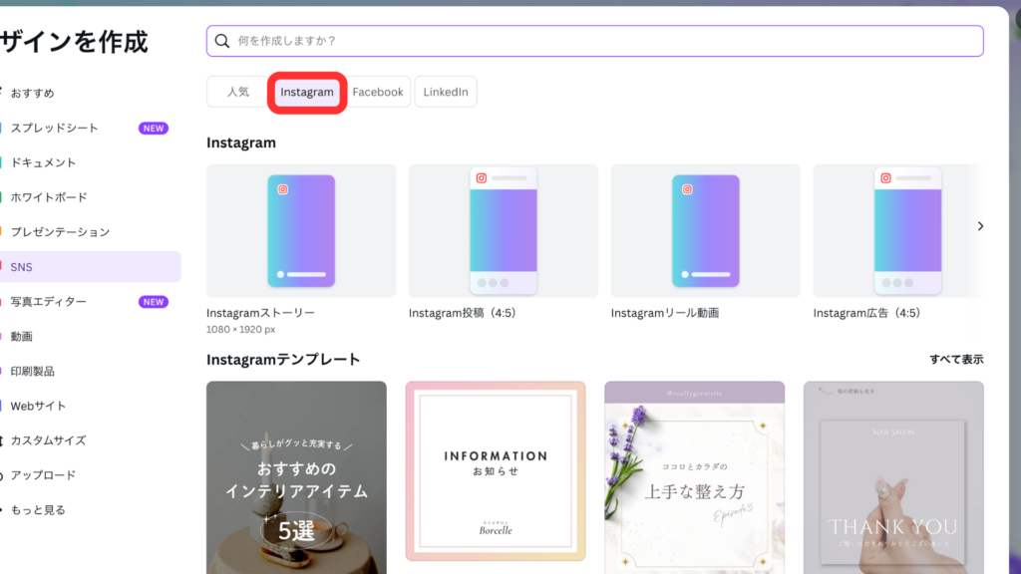Image resolution: width=1021 pixels, height=574 pixels.
Task: Choose the Instagramリール動画 format card
Action: tap(705, 231)
